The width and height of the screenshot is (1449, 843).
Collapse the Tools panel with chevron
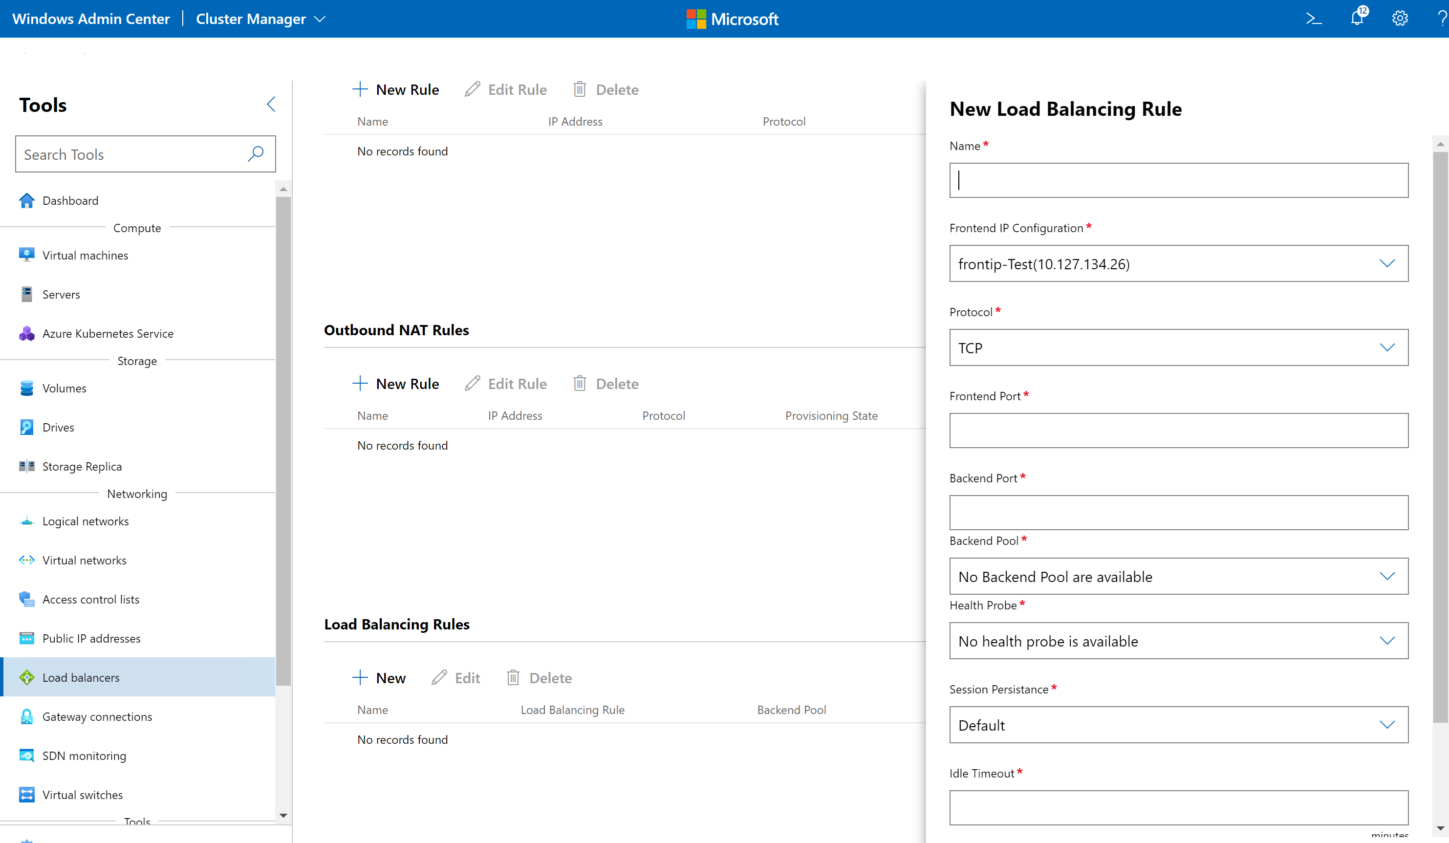[x=271, y=105]
